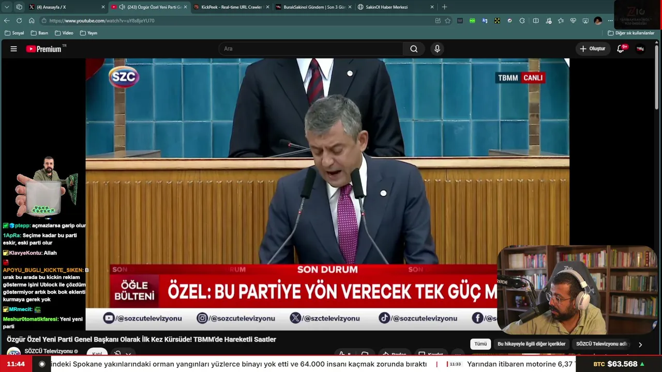Viewport: 662px width, 372px height.
Task: Open SÖZCÜ Televizyonu channel link
Action: [49, 351]
